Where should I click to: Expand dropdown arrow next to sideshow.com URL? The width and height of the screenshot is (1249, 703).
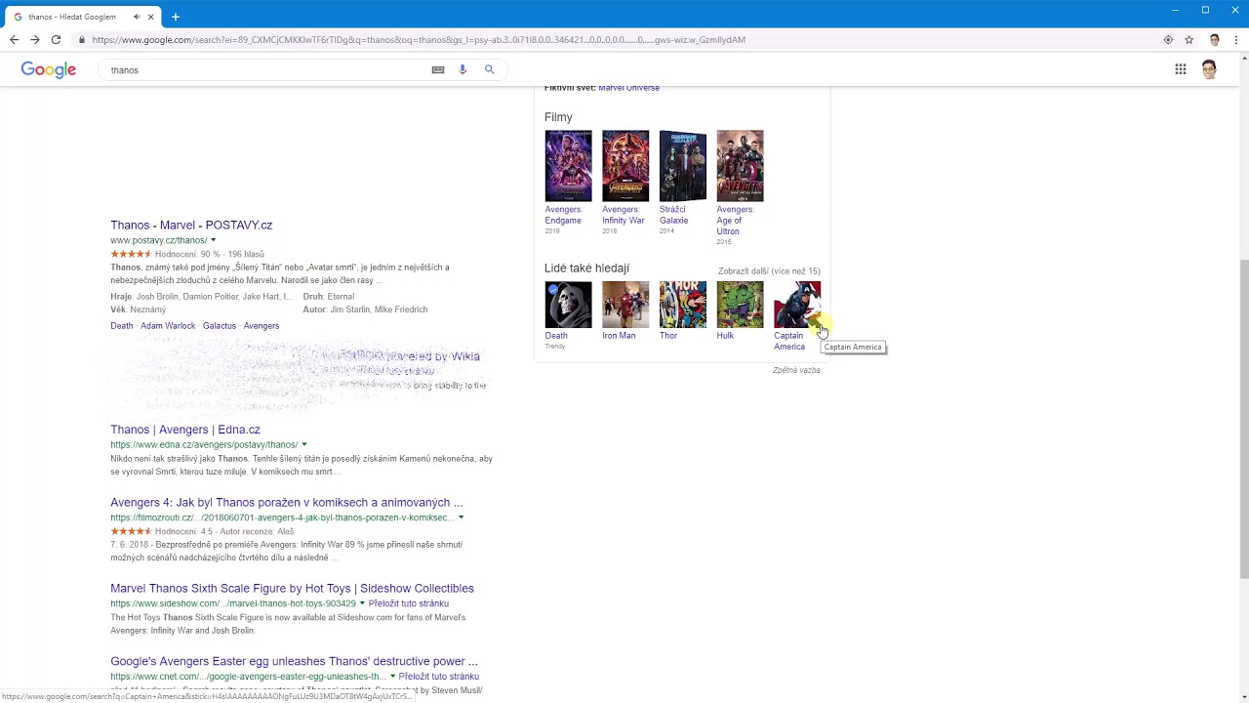coord(362,603)
